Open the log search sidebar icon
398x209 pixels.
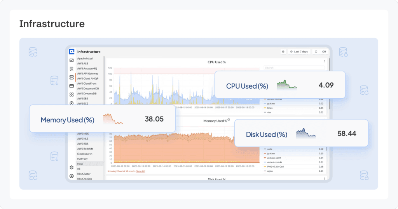(72, 69)
